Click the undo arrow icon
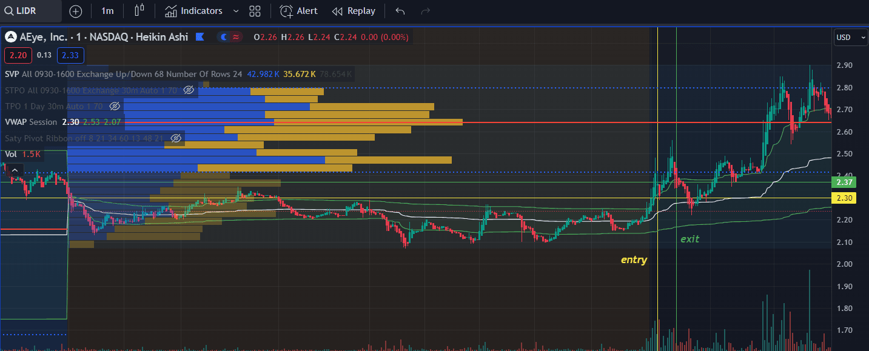 click(x=400, y=11)
